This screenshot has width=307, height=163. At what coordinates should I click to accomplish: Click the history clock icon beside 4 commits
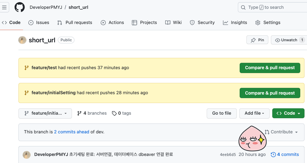tap(273, 155)
